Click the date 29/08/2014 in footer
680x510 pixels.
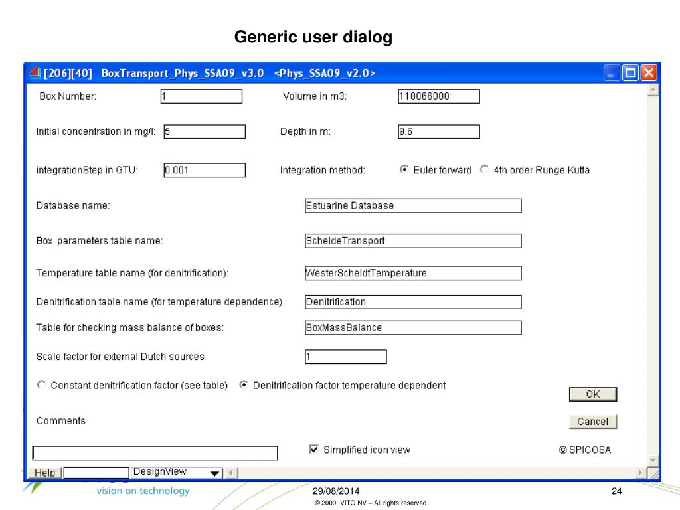click(336, 491)
